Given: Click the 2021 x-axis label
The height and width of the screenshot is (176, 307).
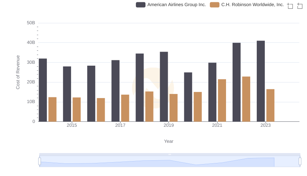Looking at the screenshot, I should point(217,125).
